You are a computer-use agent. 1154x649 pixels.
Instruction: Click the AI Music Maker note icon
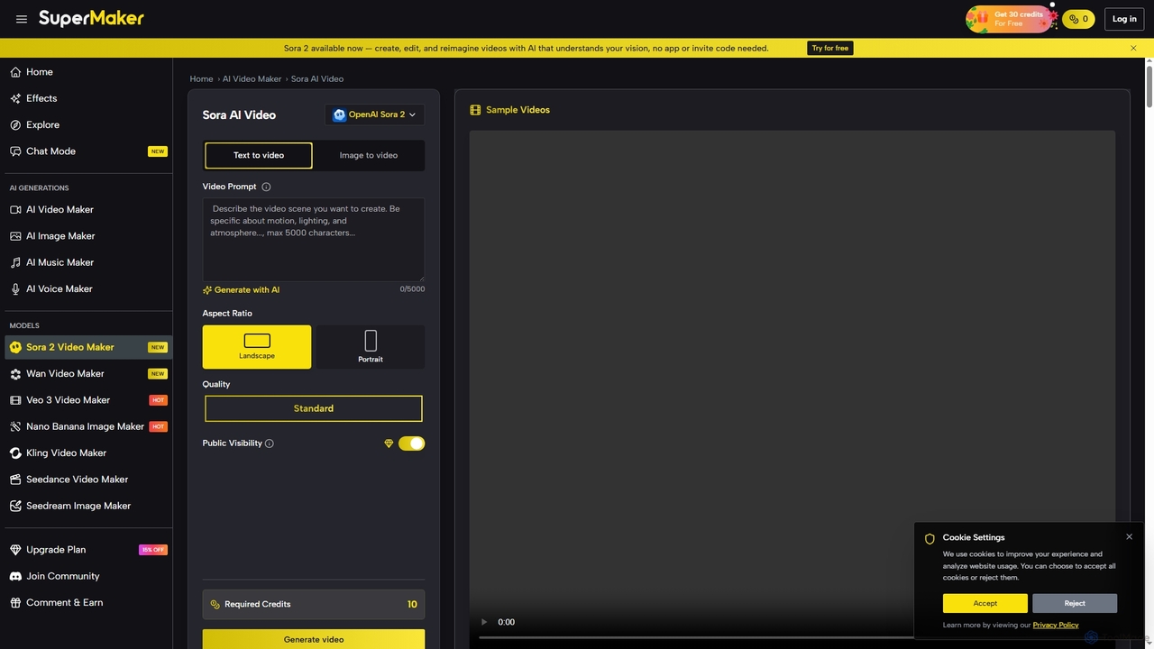15,262
